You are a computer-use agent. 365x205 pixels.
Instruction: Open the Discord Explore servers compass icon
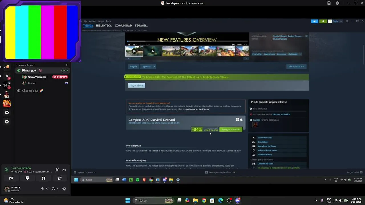[x=7, y=122]
